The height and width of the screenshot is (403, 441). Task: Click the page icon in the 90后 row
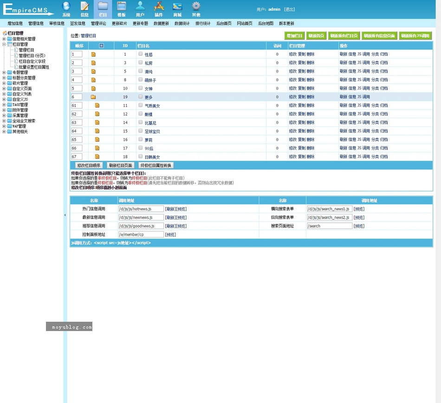pyautogui.click(x=97, y=148)
